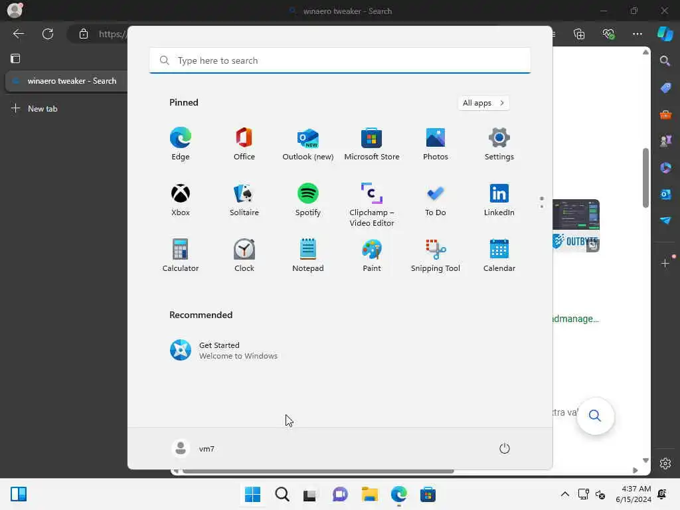Open File Explorer from taskbar
680x510 pixels.
pos(370,494)
